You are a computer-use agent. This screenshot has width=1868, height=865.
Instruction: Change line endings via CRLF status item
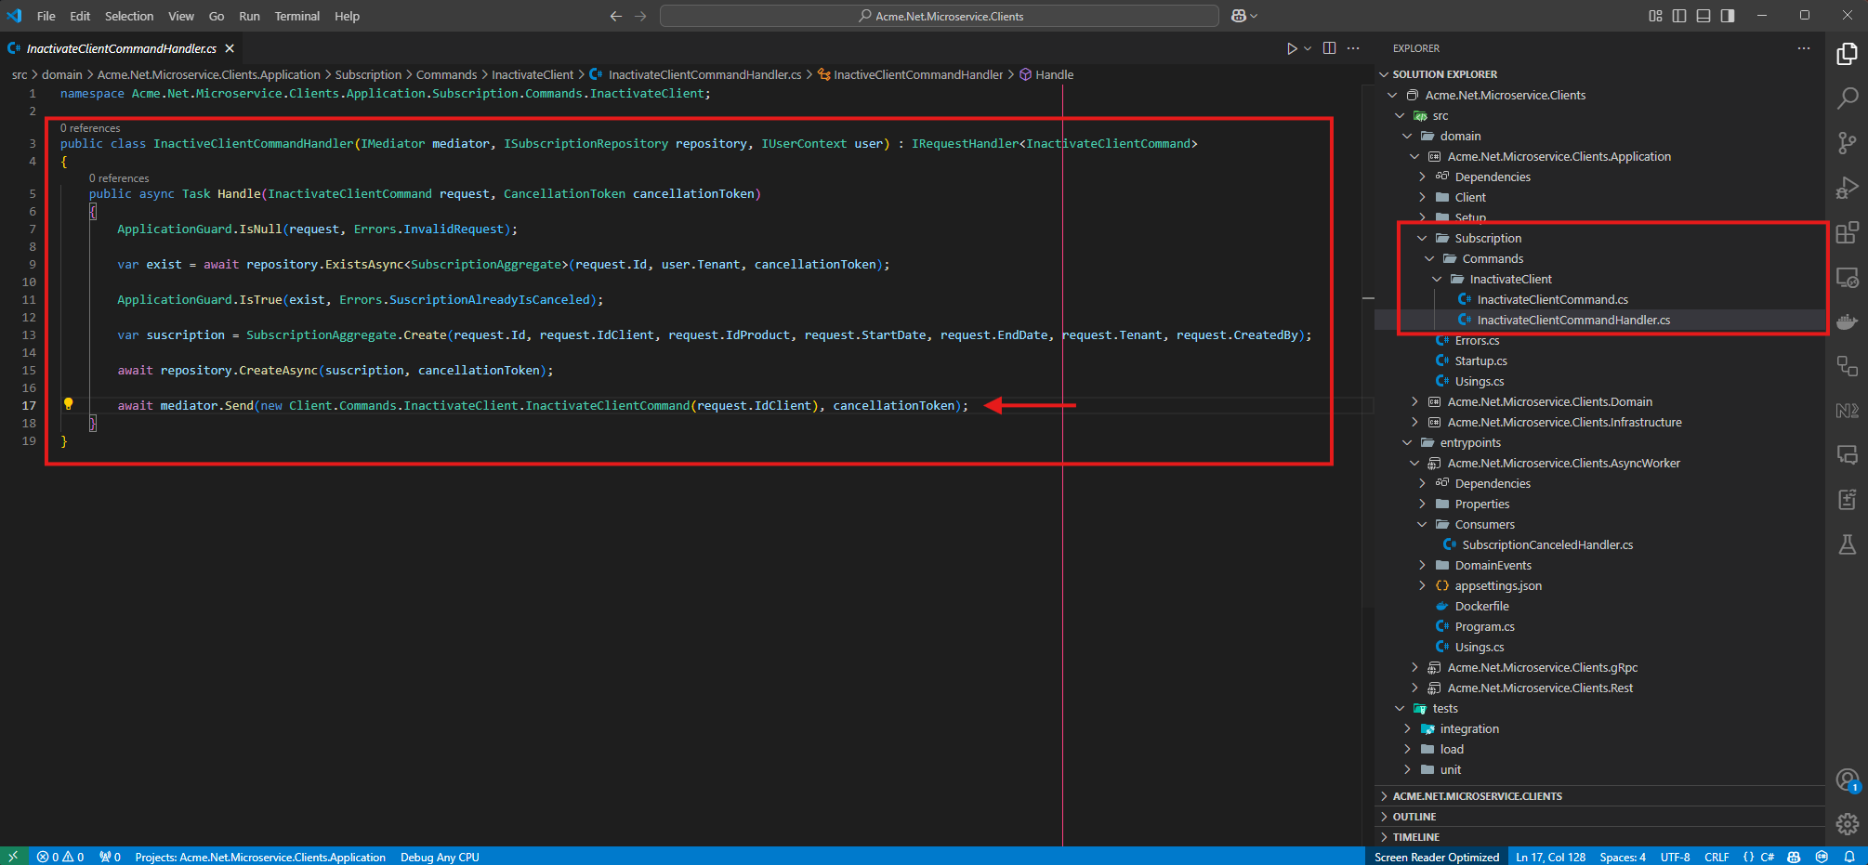click(x=1717, y=857)
